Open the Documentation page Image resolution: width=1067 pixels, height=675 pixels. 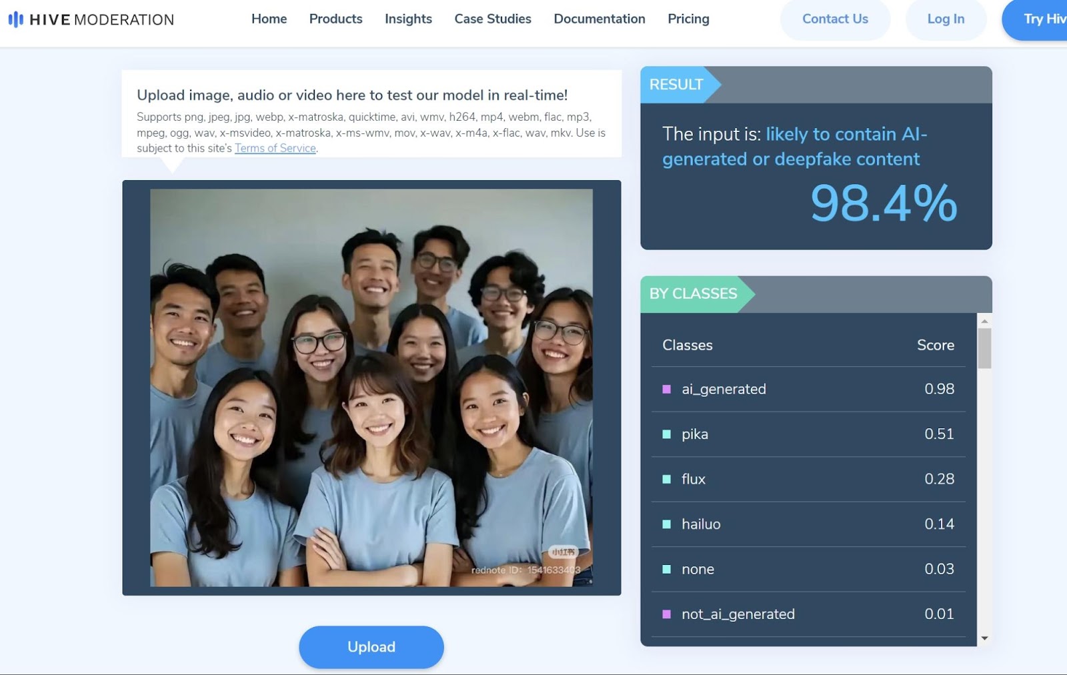point(599,19)
